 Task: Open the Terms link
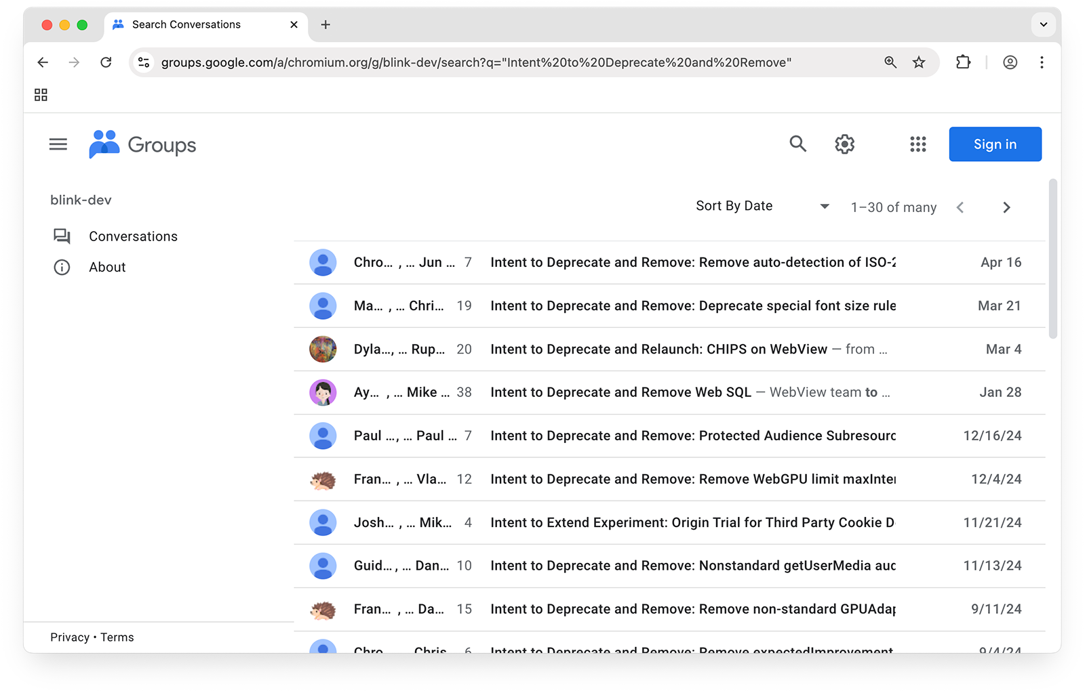point(117,637)
